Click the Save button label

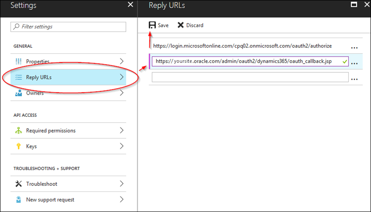pyautogui.click(x=163, y=25)
